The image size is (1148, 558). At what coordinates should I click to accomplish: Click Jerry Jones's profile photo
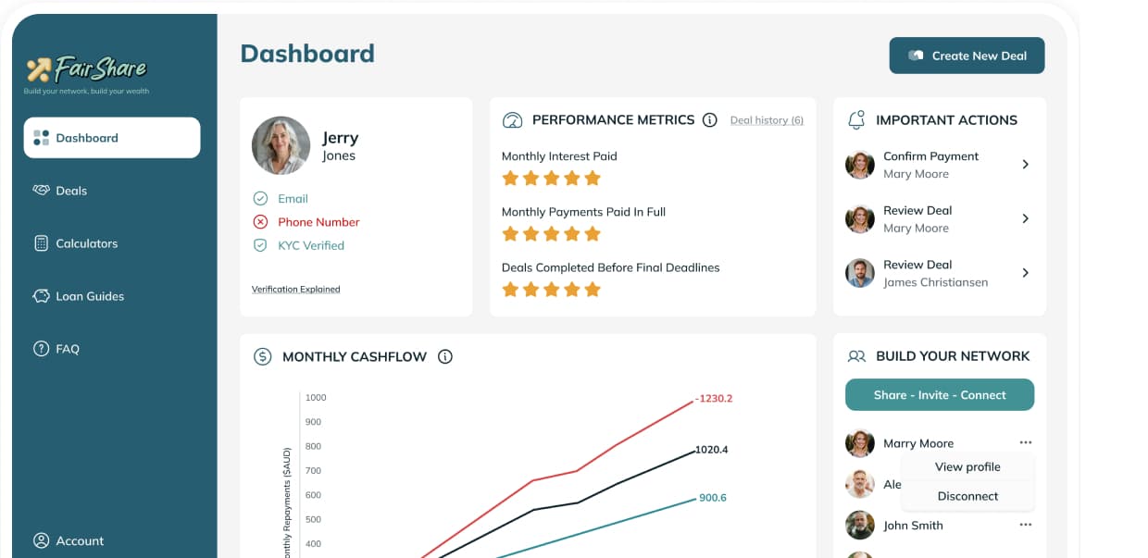281,145
